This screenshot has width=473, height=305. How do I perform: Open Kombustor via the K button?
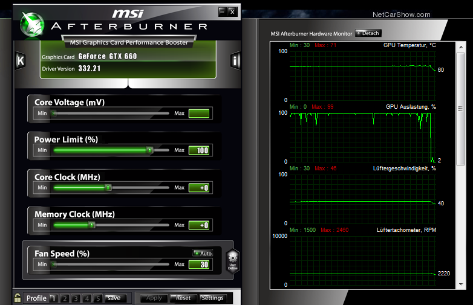tap(21, 61)
